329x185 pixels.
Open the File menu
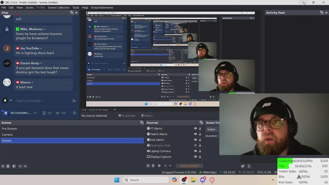point(4,7)
